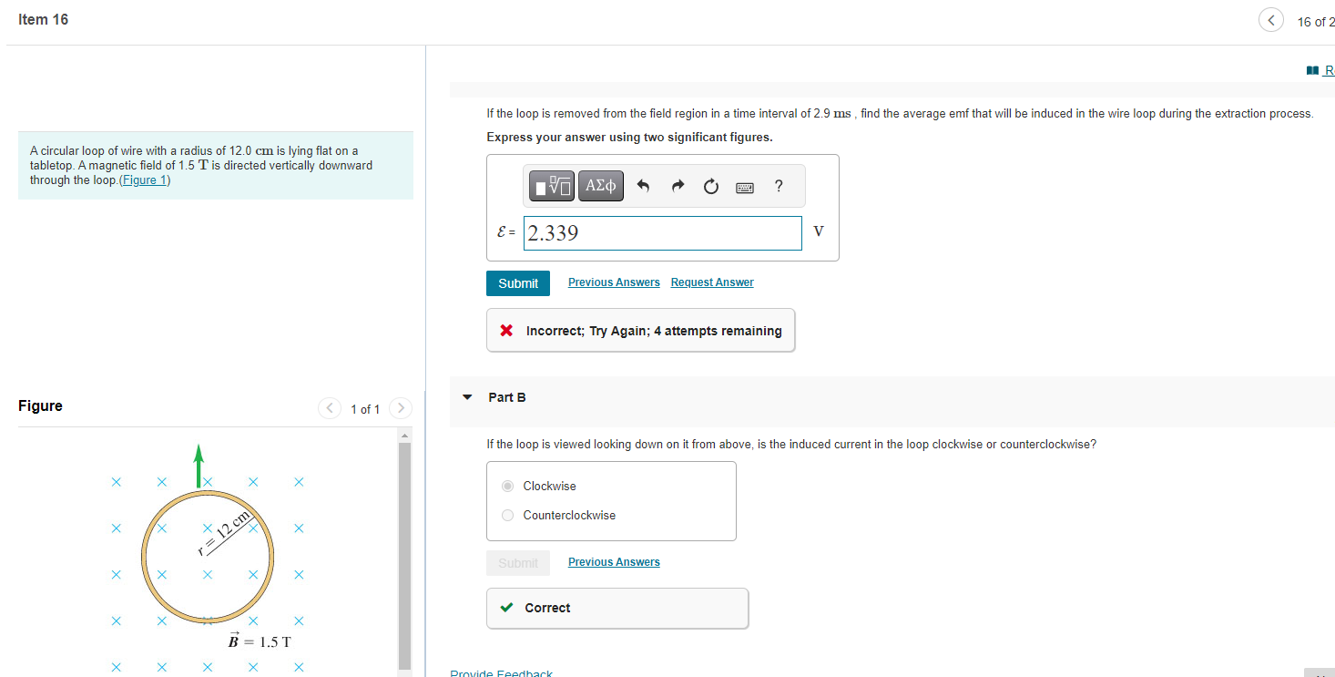Click the figure panel scrollbar thumb
The height and width of the screenshot is (677, 1335).
point(405,556)
